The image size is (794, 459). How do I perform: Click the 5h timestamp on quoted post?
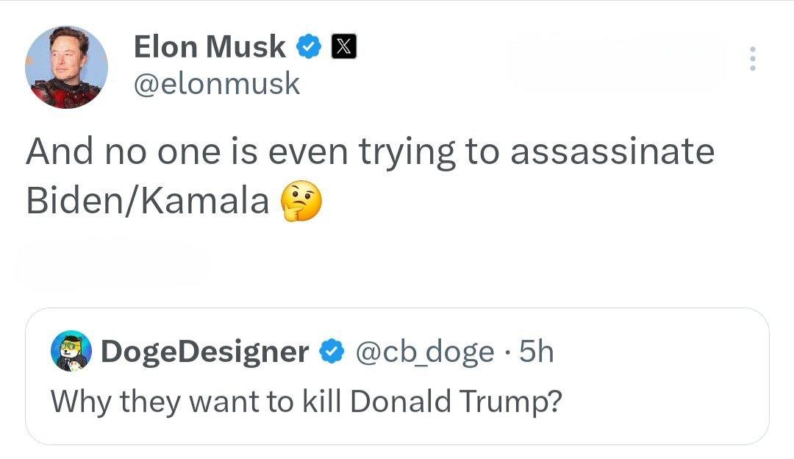click(x=536, y=352)
